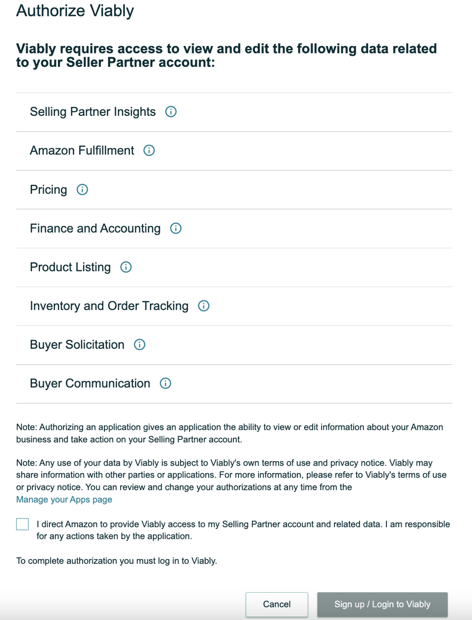This screenshot has width=472, height=620.
Task: Expand the Selling Partner Insights row
Action: click(x=93, y=112)
